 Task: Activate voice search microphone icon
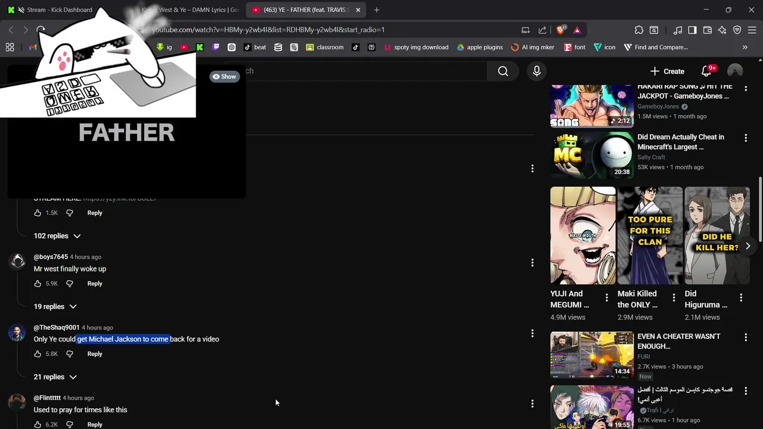[536, 71]
